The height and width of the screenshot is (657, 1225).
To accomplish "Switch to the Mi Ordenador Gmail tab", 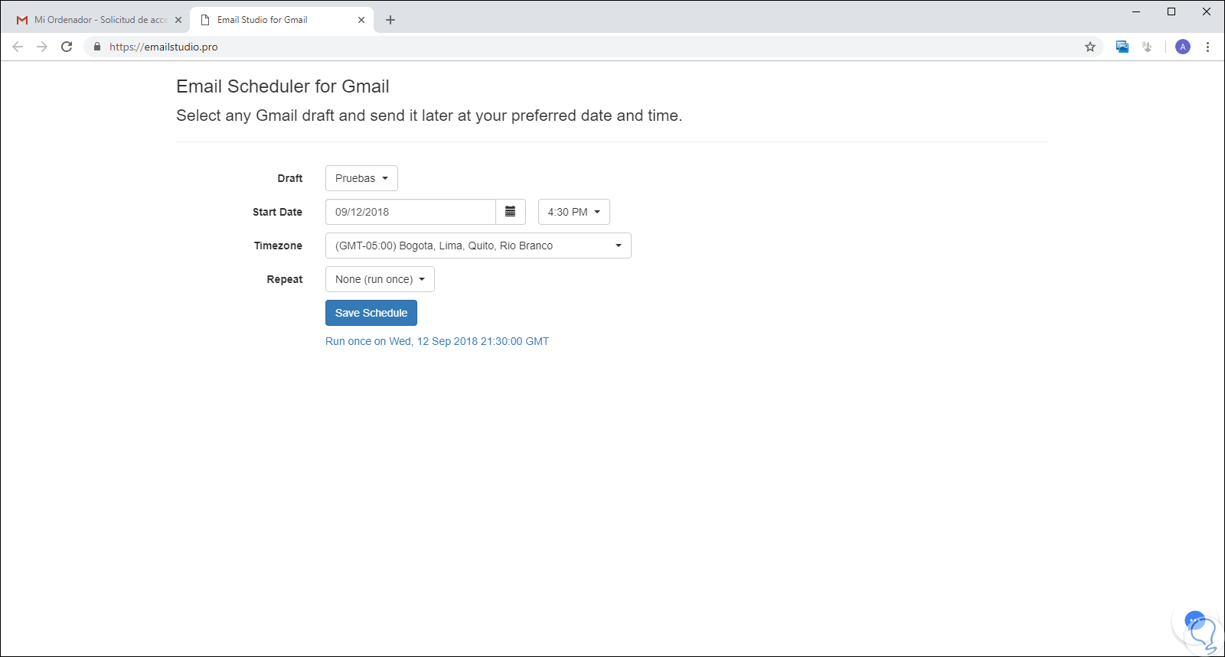I will click(x=100, y=20).
